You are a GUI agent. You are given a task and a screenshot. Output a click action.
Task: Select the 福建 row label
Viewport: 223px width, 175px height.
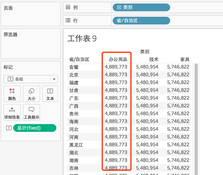pyautogui.click(x=74, y=83)
